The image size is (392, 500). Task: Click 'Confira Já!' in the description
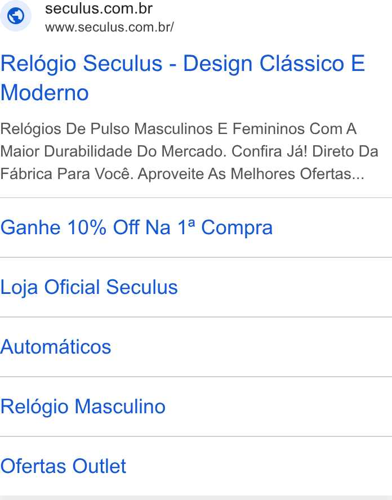[270, 151]
